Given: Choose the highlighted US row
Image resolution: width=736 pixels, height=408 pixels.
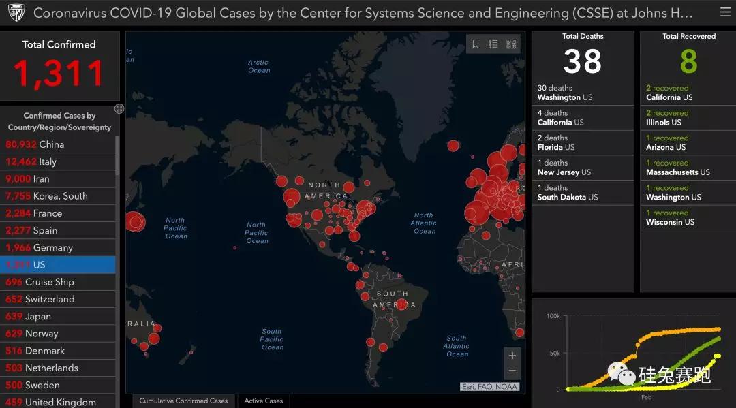Looking at the screenshot, I should (57, 265).
